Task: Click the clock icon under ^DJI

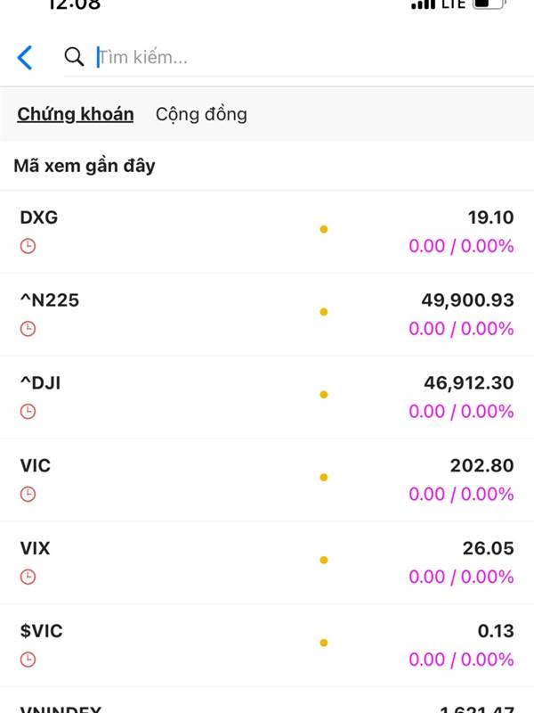Action: click(x=28, y=411)
